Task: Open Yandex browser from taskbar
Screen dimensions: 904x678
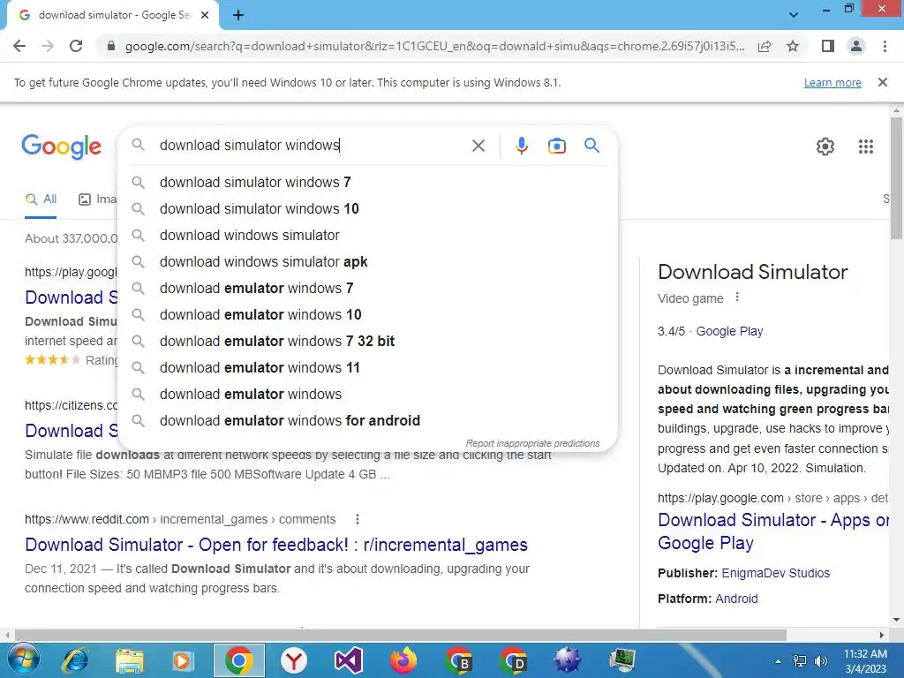Action: pyautogui.click(x=294, y=660)
